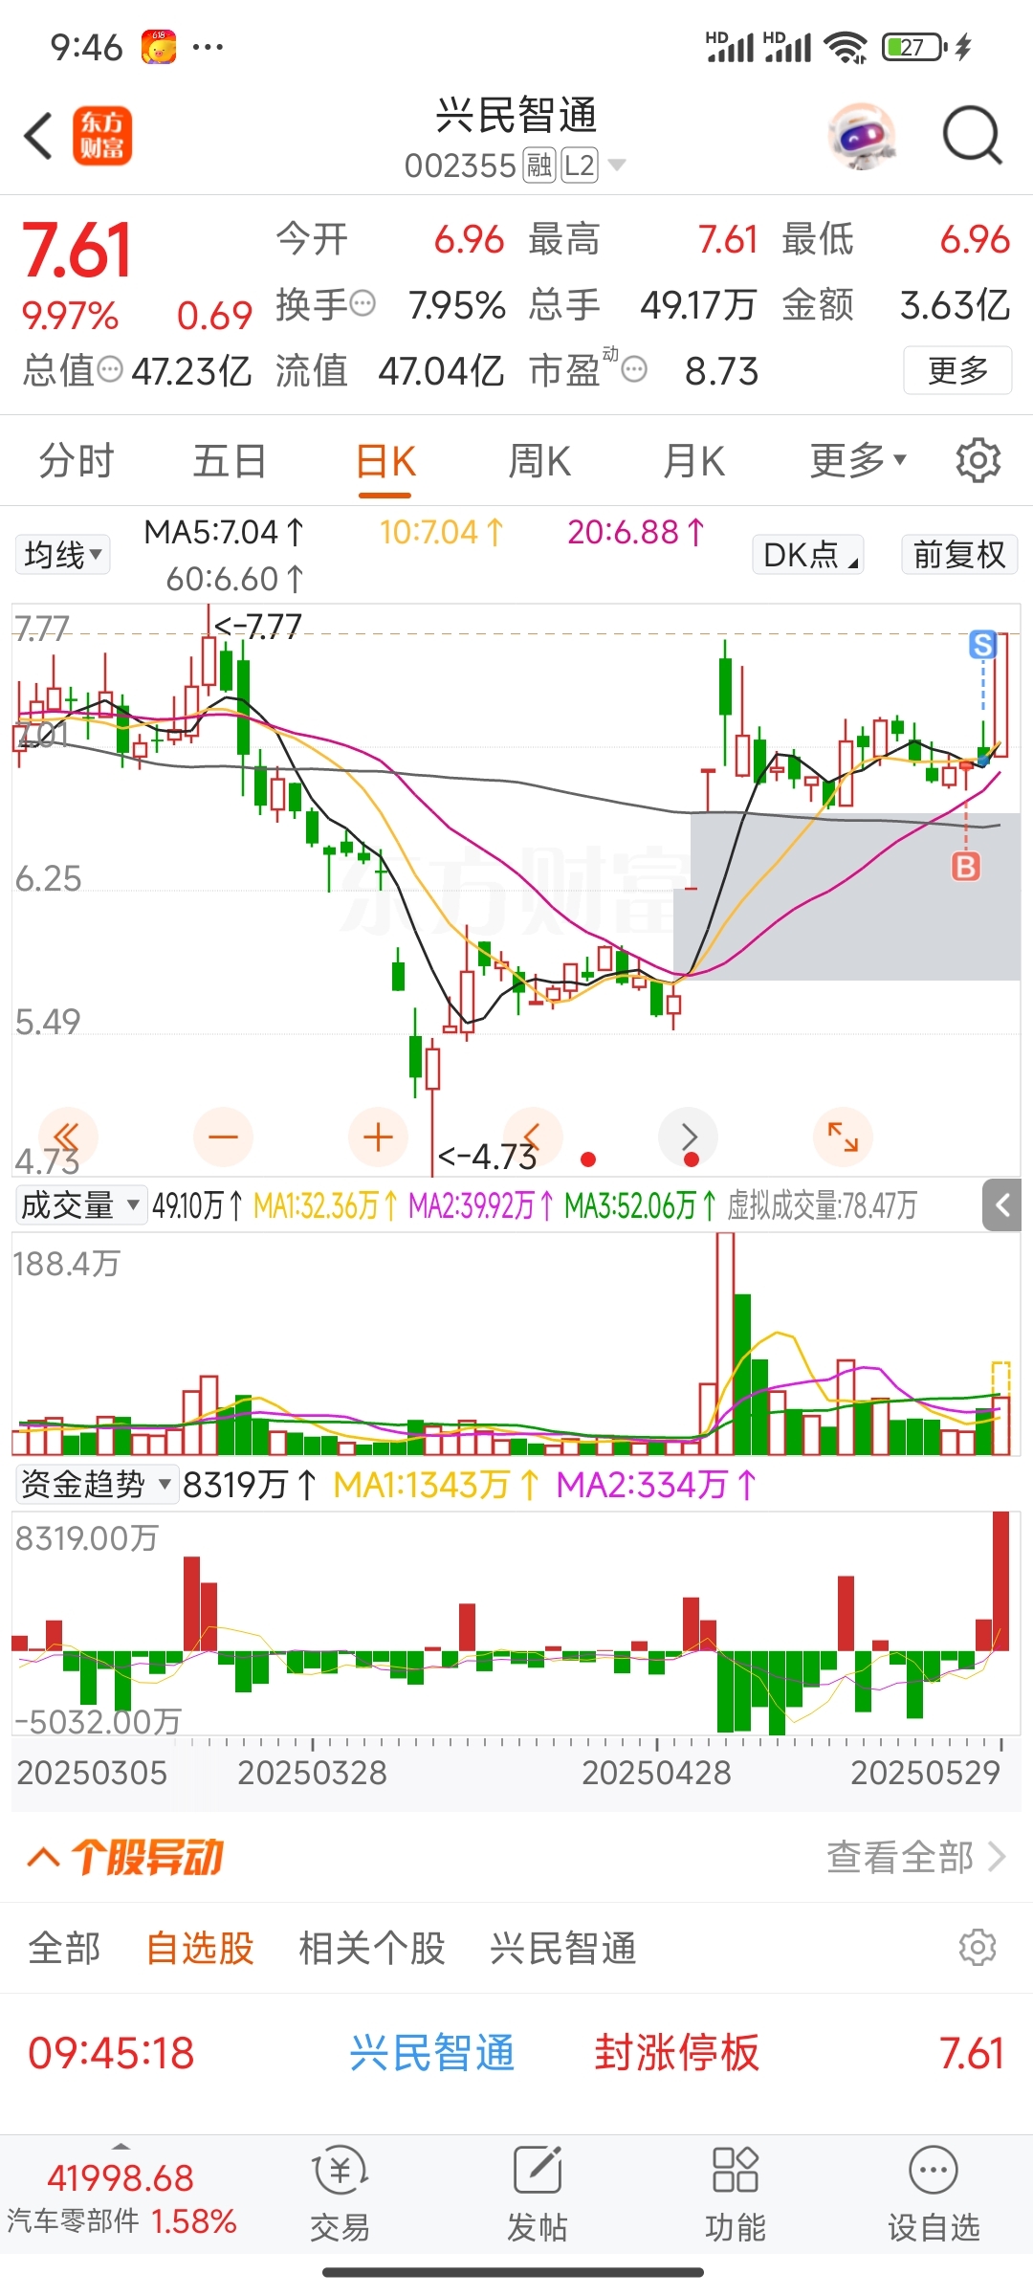The width and height of the screenshot is (1033, 2296).
Task: Open the 均线 indicator dropdown
Action: coord(63,555)
